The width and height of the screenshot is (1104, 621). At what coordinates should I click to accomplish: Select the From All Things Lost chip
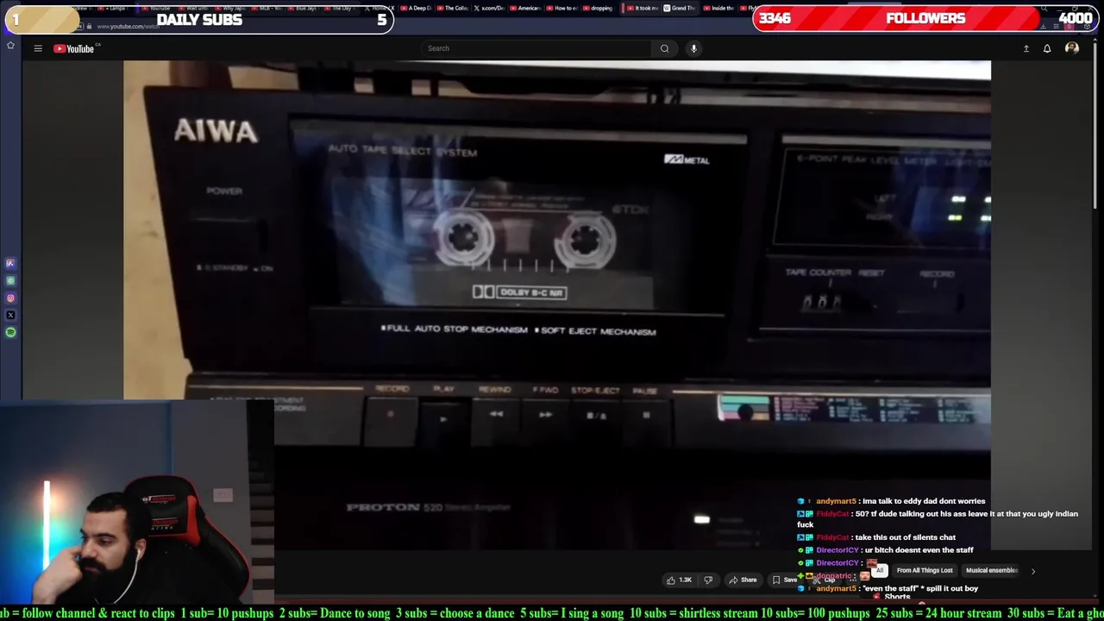[x=925, y=570]
